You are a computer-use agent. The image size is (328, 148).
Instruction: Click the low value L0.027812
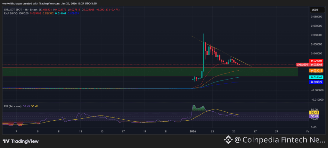pyautogui.click(x=74, y=10)
